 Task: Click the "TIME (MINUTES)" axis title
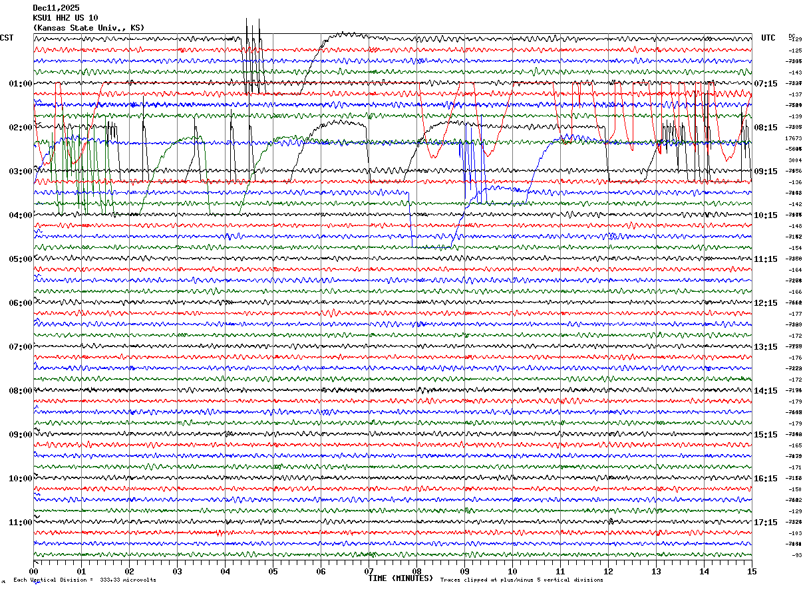point(401,578)
